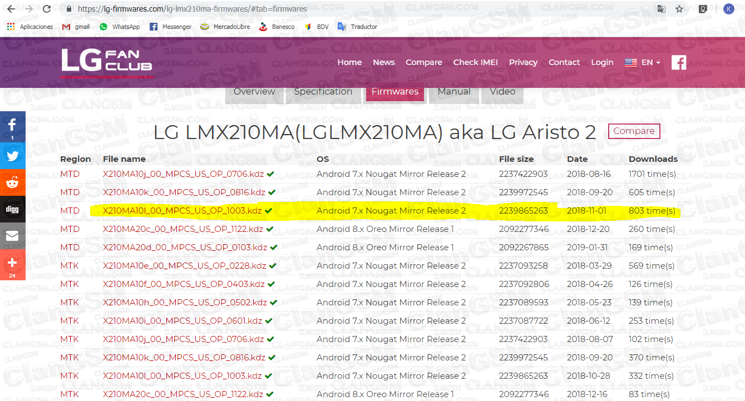The width and height of the screenshot is (745, 401).
Task: Share on Twitter via sidebar button
Action: tap(12, 155)
